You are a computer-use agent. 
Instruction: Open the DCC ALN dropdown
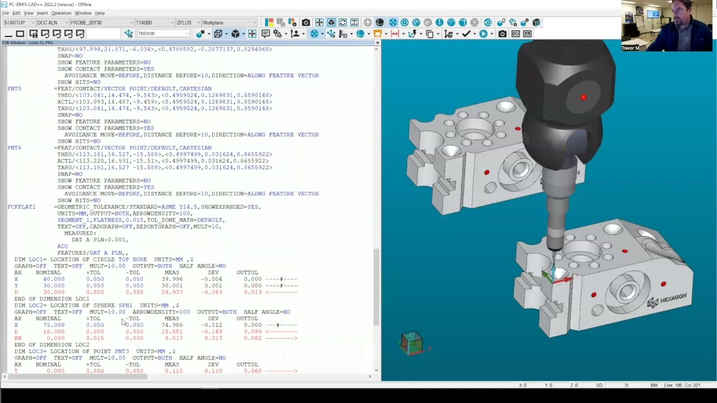coord(52,22)
